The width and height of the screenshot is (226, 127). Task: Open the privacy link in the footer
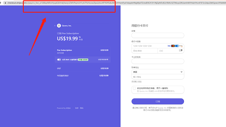82,108
